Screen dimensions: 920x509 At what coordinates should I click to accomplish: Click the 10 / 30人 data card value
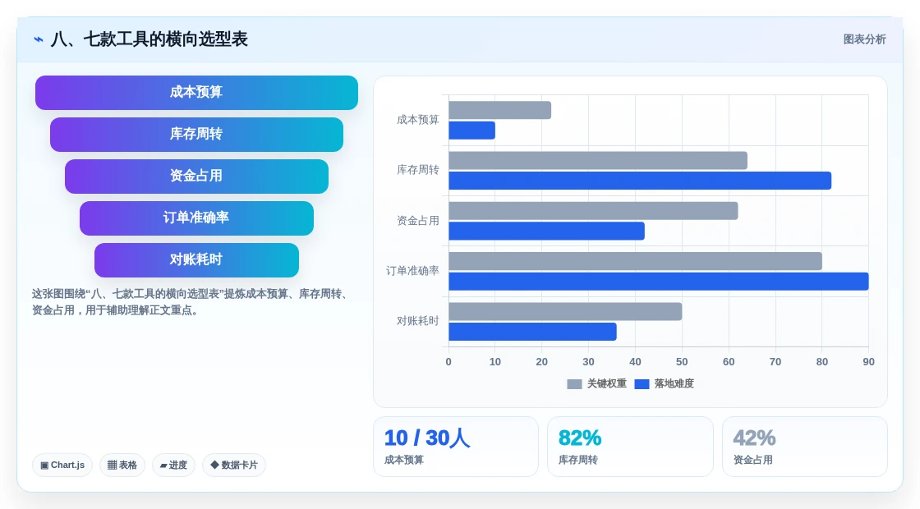click(427, 438)
